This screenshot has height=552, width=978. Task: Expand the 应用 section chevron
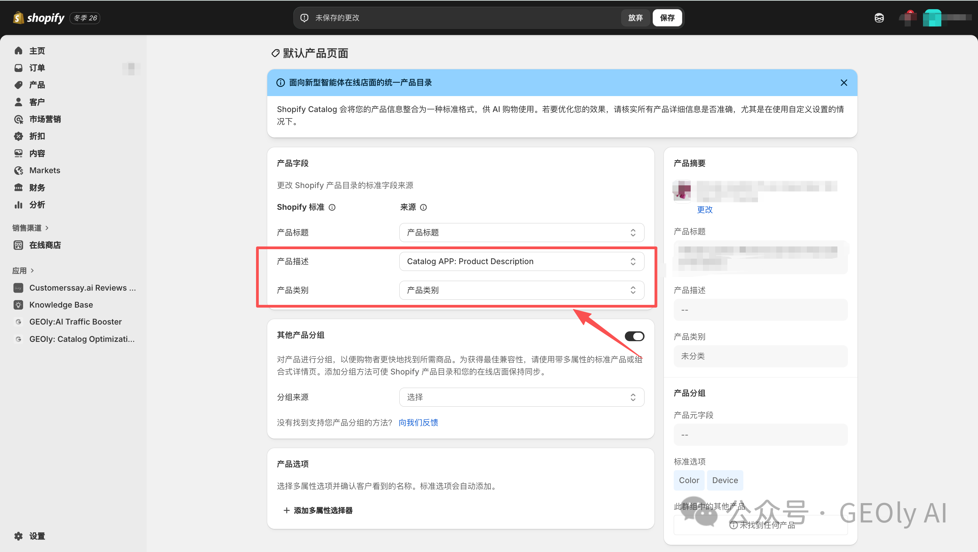[x=32, y=271]
